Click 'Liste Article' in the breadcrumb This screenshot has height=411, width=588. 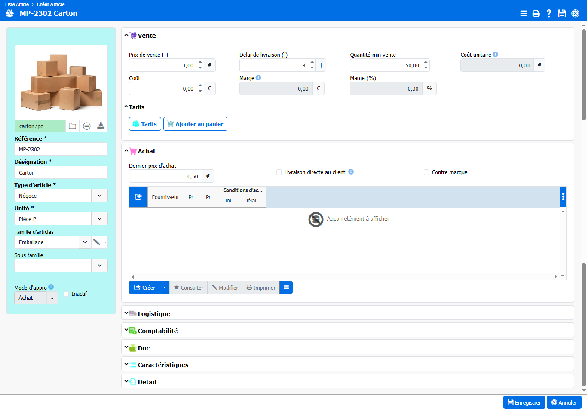(x=17, y=4)
